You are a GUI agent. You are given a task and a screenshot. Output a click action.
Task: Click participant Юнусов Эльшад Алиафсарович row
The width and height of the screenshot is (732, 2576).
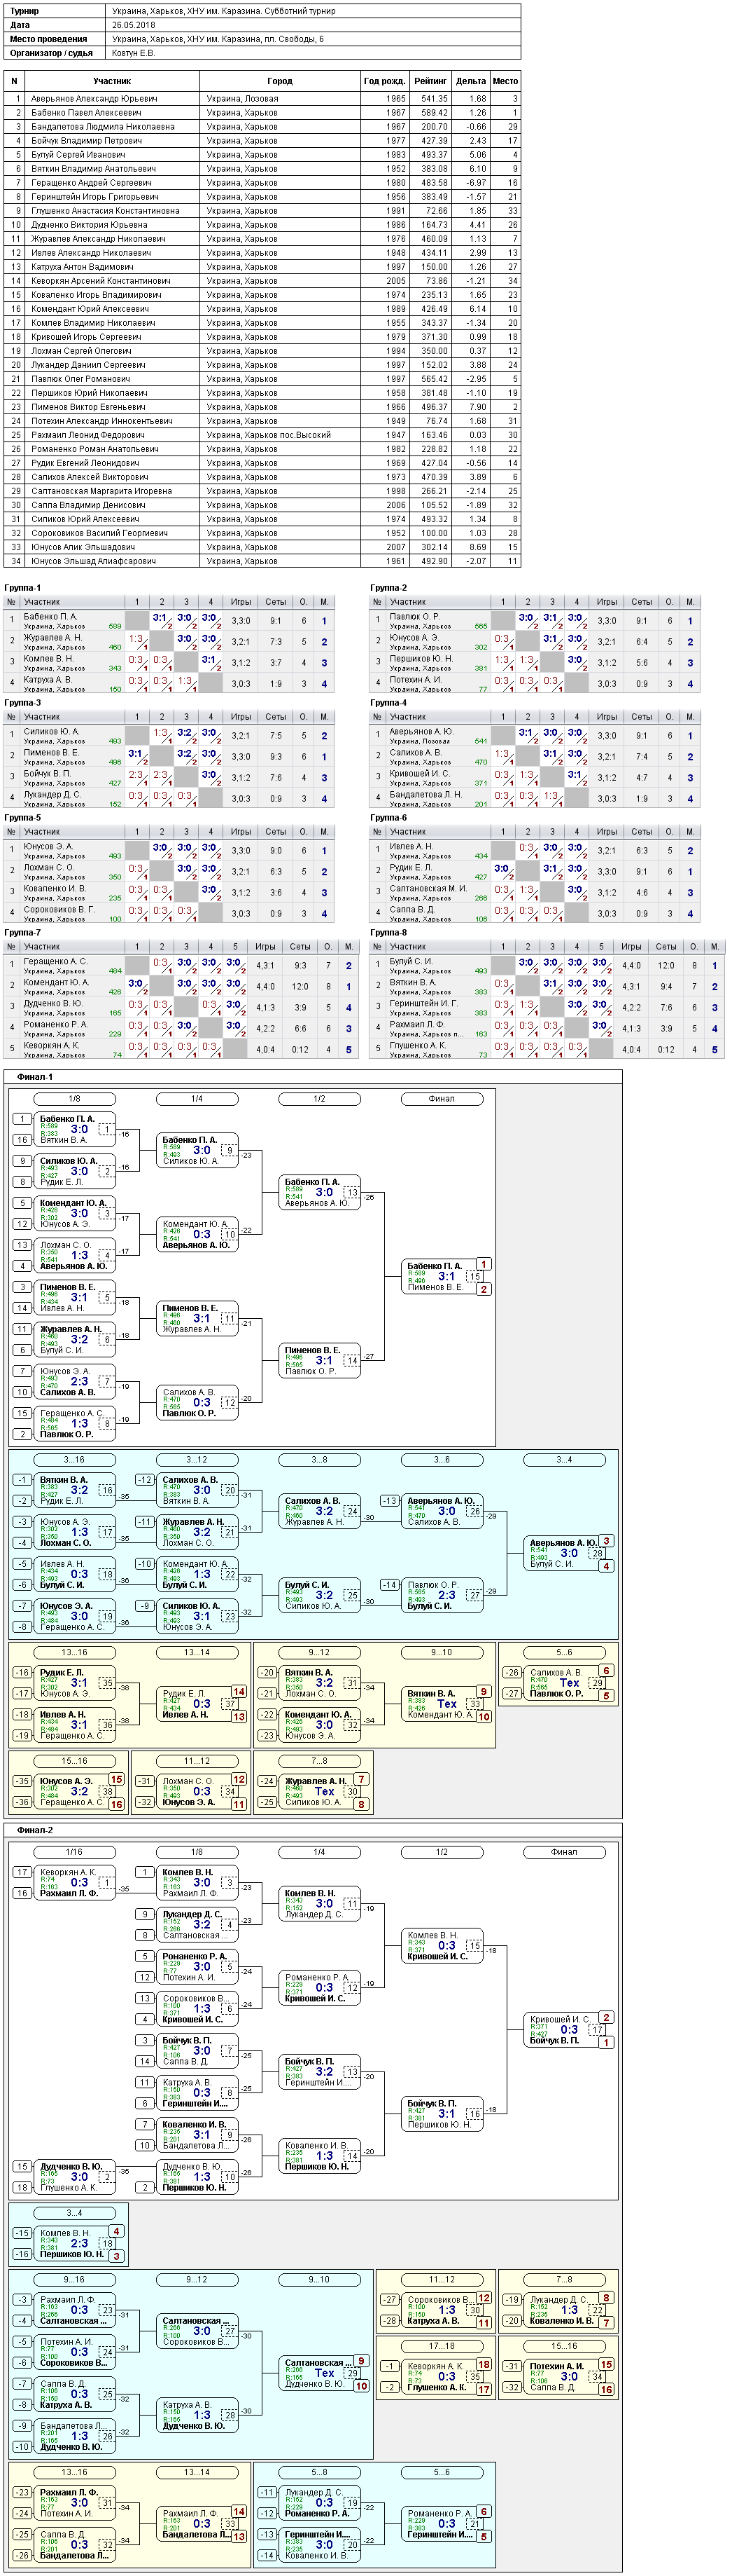[93, 561]
